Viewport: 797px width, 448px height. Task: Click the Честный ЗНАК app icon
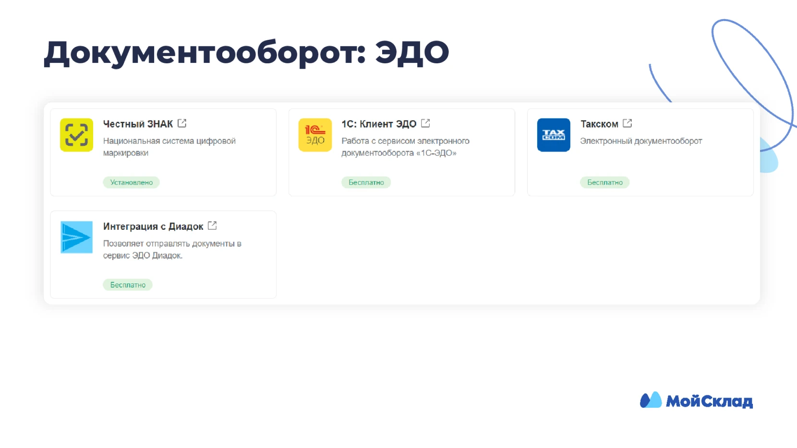point(76,135)
